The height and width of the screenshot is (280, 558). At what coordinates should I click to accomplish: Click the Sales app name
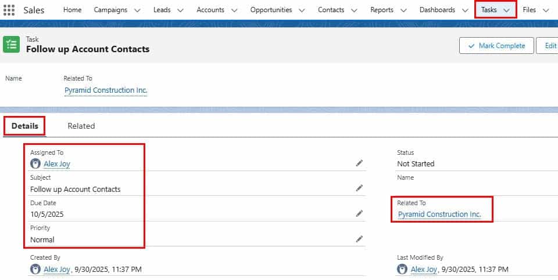point(34,10)
